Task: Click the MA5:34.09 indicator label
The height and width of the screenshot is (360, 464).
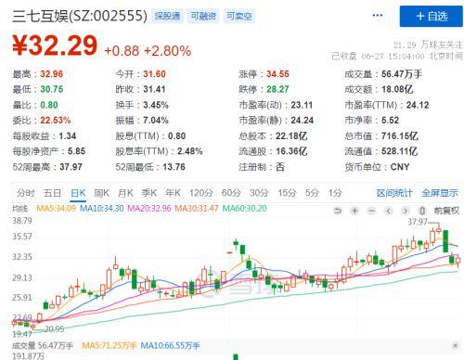Action: click(56, 208)
